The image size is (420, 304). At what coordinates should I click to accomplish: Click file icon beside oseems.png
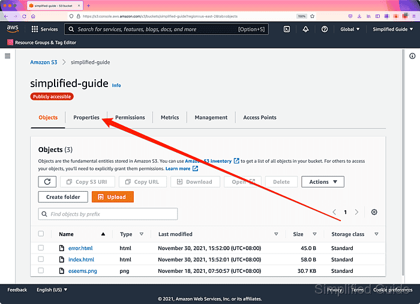coord(62,271)
